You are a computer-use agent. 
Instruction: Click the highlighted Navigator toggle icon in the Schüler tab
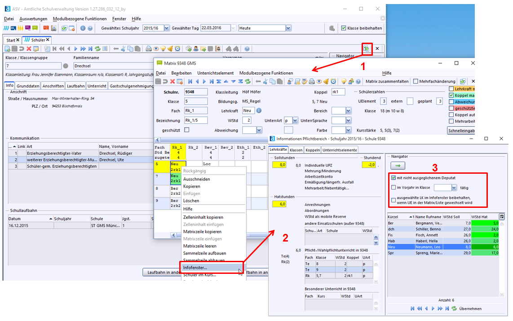pos(366,48)
